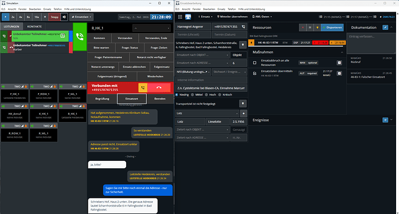Uncheck the Einsatzdaten übermitteln checkbox
The width and height of the screenshot is (399, 214).
[x=254, y=73]
